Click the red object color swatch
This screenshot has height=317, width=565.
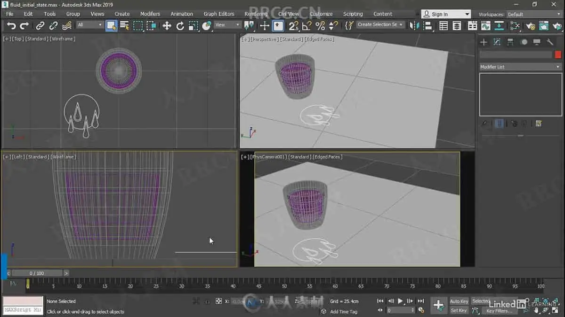point(558,55)
